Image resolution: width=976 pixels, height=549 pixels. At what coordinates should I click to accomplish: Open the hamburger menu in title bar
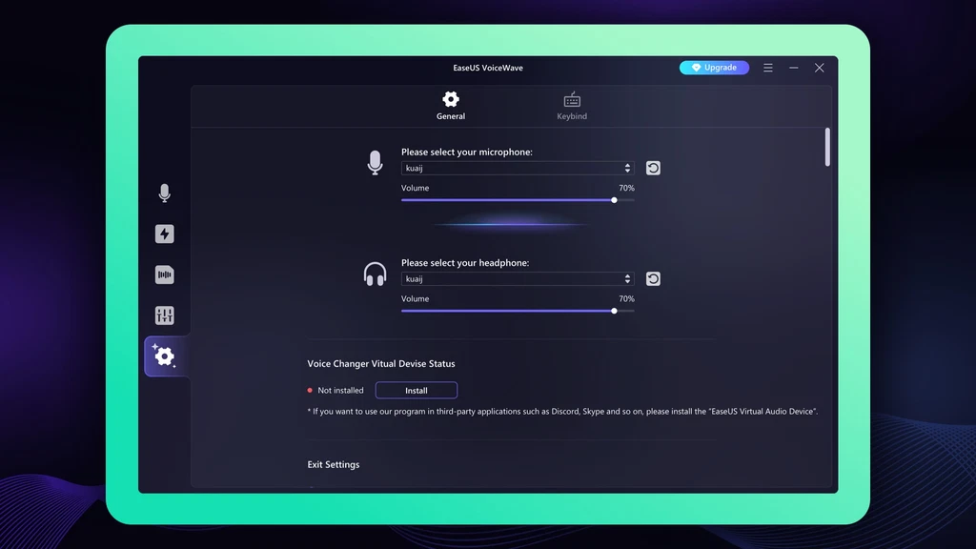coord(768,68)
